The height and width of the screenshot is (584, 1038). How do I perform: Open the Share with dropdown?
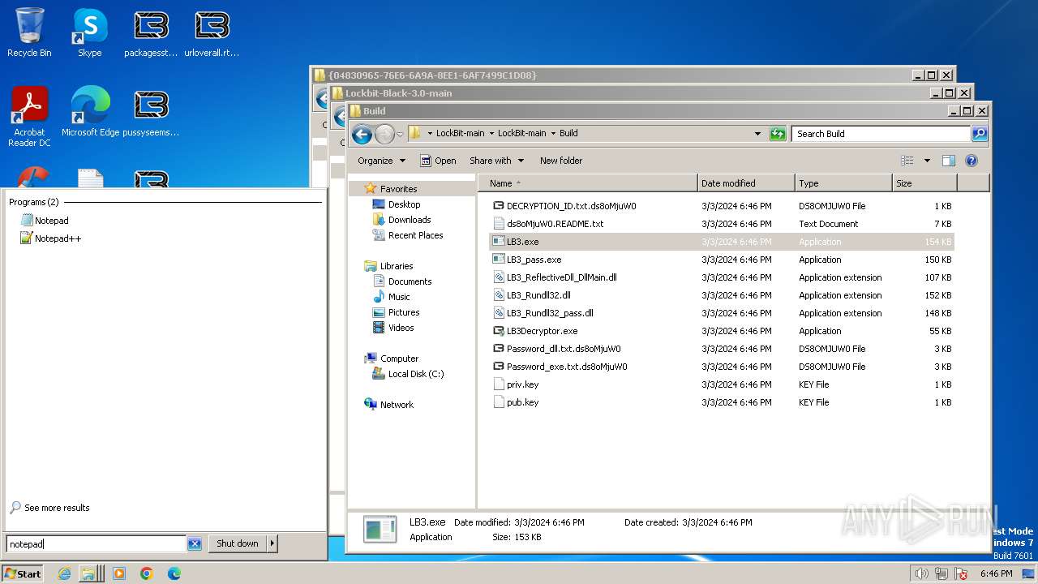(497, 161)
